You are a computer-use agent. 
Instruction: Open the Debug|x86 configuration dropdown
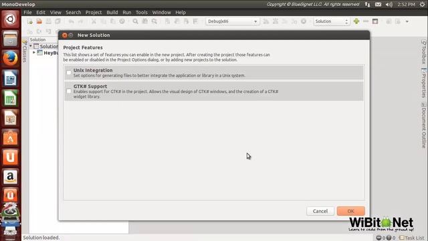(x=232, y=21)
